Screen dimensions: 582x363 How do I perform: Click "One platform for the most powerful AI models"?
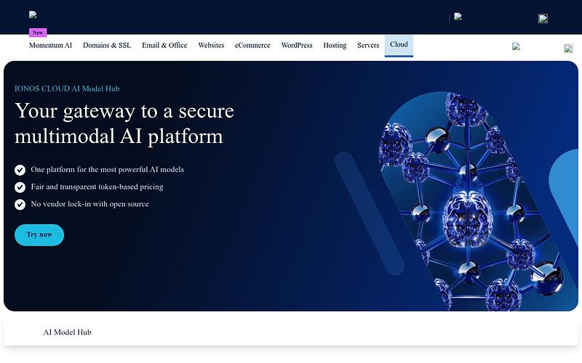pyautogui.click(x=107, y=170)
